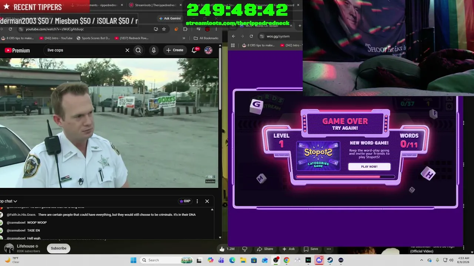Install app icon in YouTube address bar
The height and width of the screenshot is (266, 474).
(156, 29)
